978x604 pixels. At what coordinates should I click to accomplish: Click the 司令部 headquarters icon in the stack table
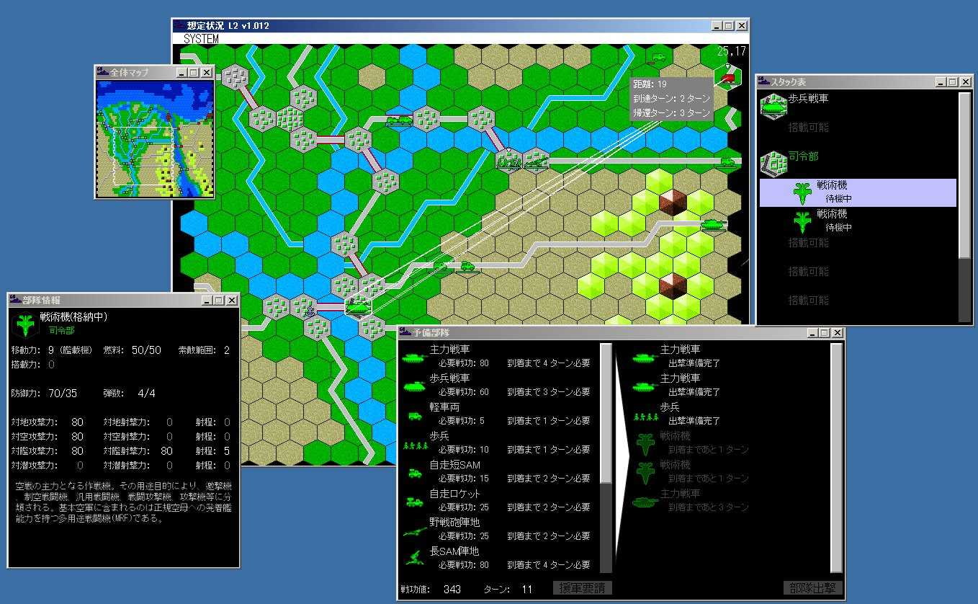click(774, 164)
